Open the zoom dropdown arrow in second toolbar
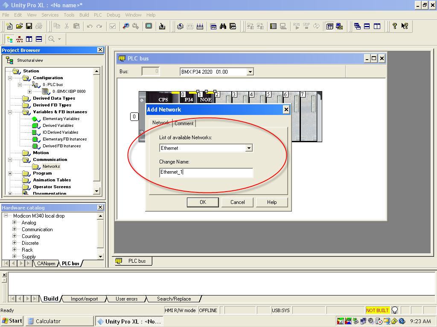Screen dimensions: 437x327 tap(59, 39)
